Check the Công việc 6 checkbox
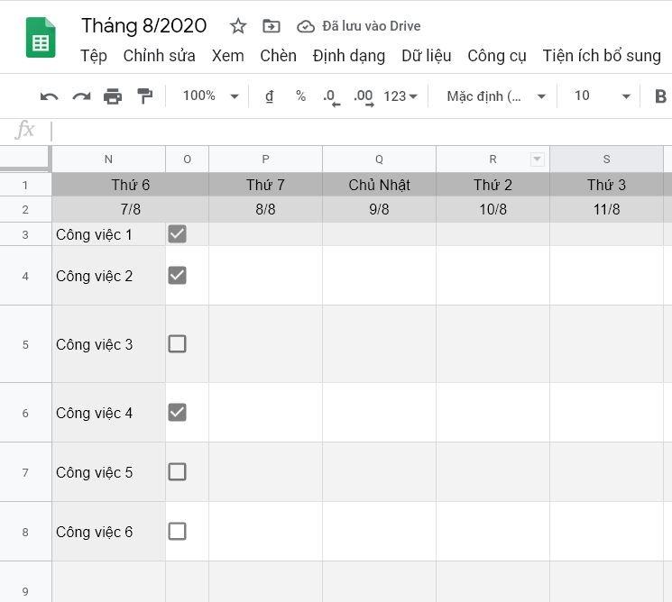Screen dimensions: 672x602 [x=177, y=532]
